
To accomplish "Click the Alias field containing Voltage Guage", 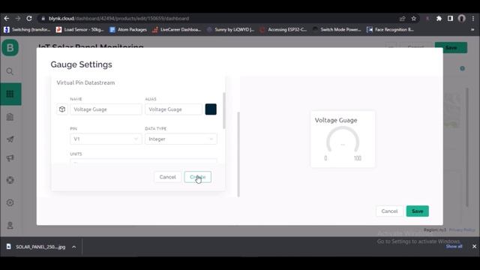I will [x=173, y=109].
